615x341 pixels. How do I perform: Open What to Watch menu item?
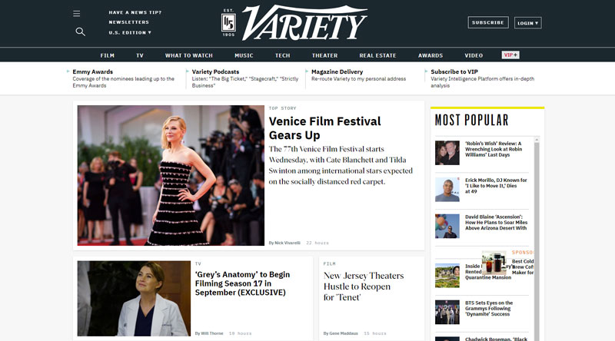(x=188, y=55)
